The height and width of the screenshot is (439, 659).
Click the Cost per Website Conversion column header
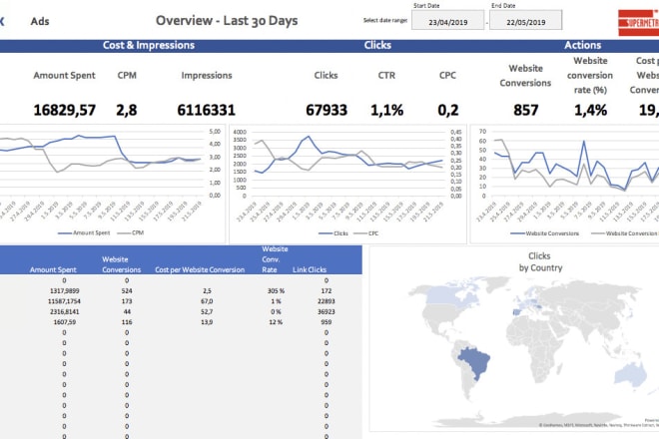coord(200,269)
